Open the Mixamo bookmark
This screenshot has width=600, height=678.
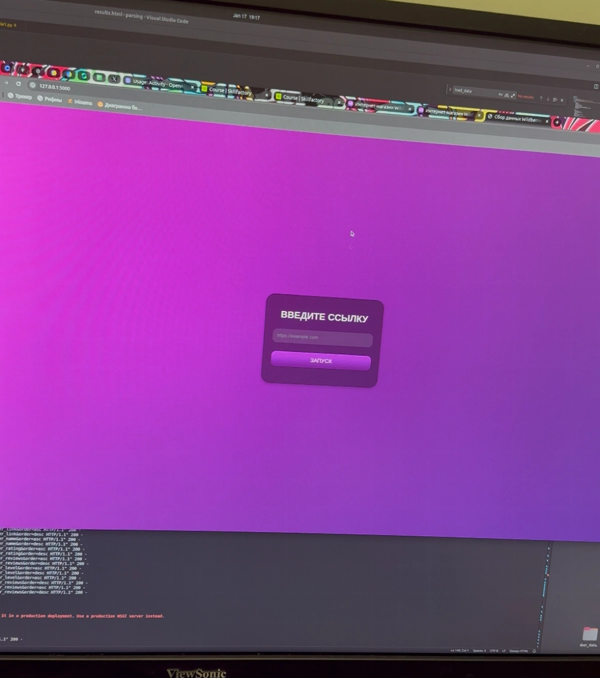point(80,102)
